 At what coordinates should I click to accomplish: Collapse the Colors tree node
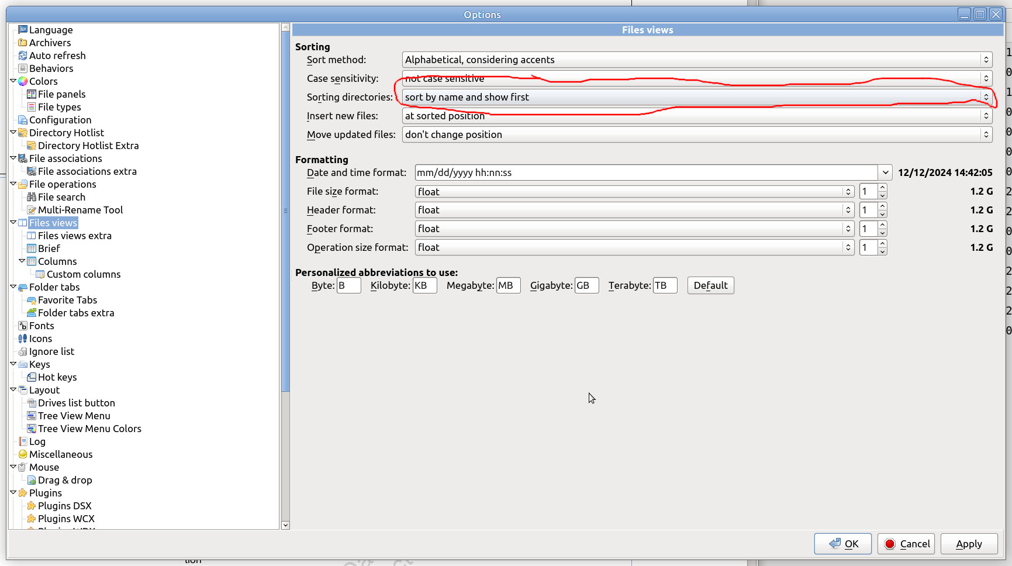[13, 81]
